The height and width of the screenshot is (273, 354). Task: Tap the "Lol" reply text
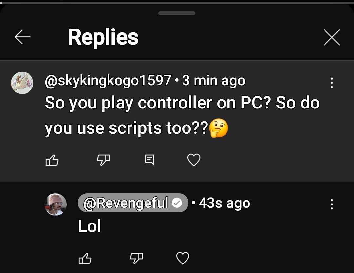(89, 226)
